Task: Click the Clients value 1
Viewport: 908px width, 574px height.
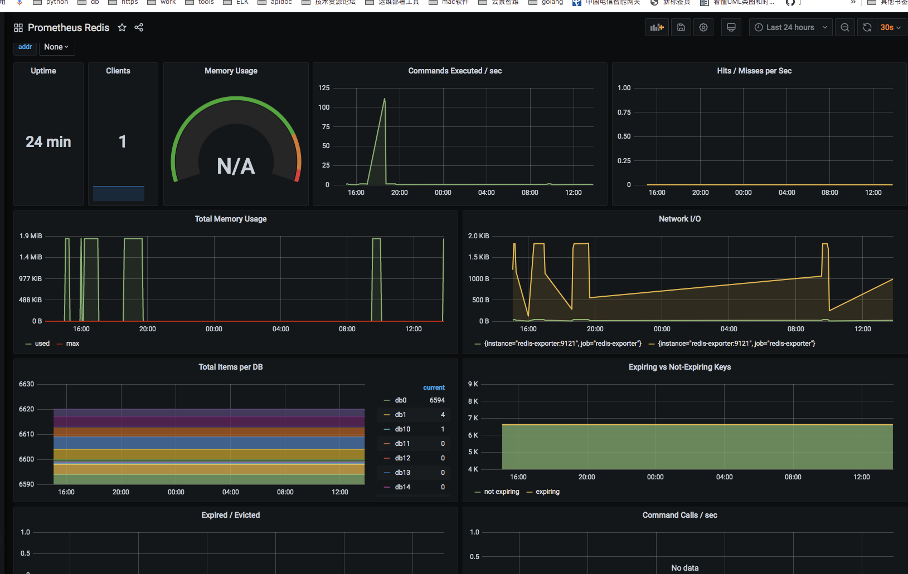Action: tap(123, 142)
